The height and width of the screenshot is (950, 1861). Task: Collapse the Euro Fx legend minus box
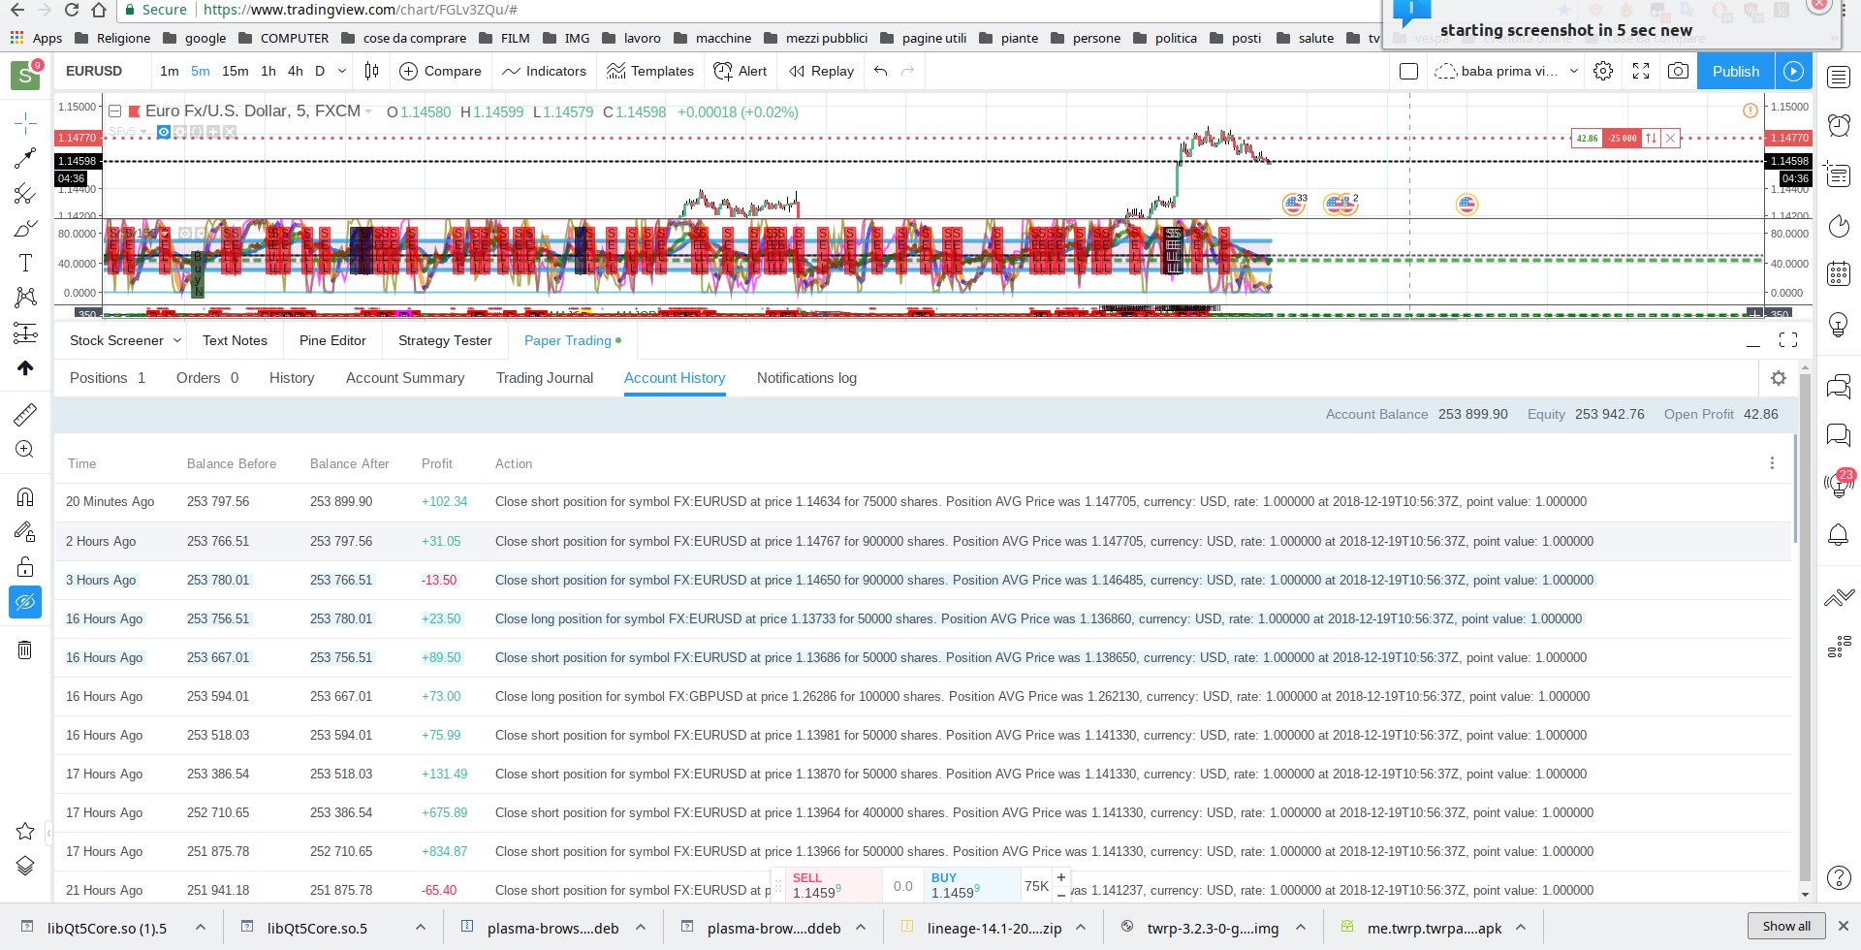(x=114, y=111)
